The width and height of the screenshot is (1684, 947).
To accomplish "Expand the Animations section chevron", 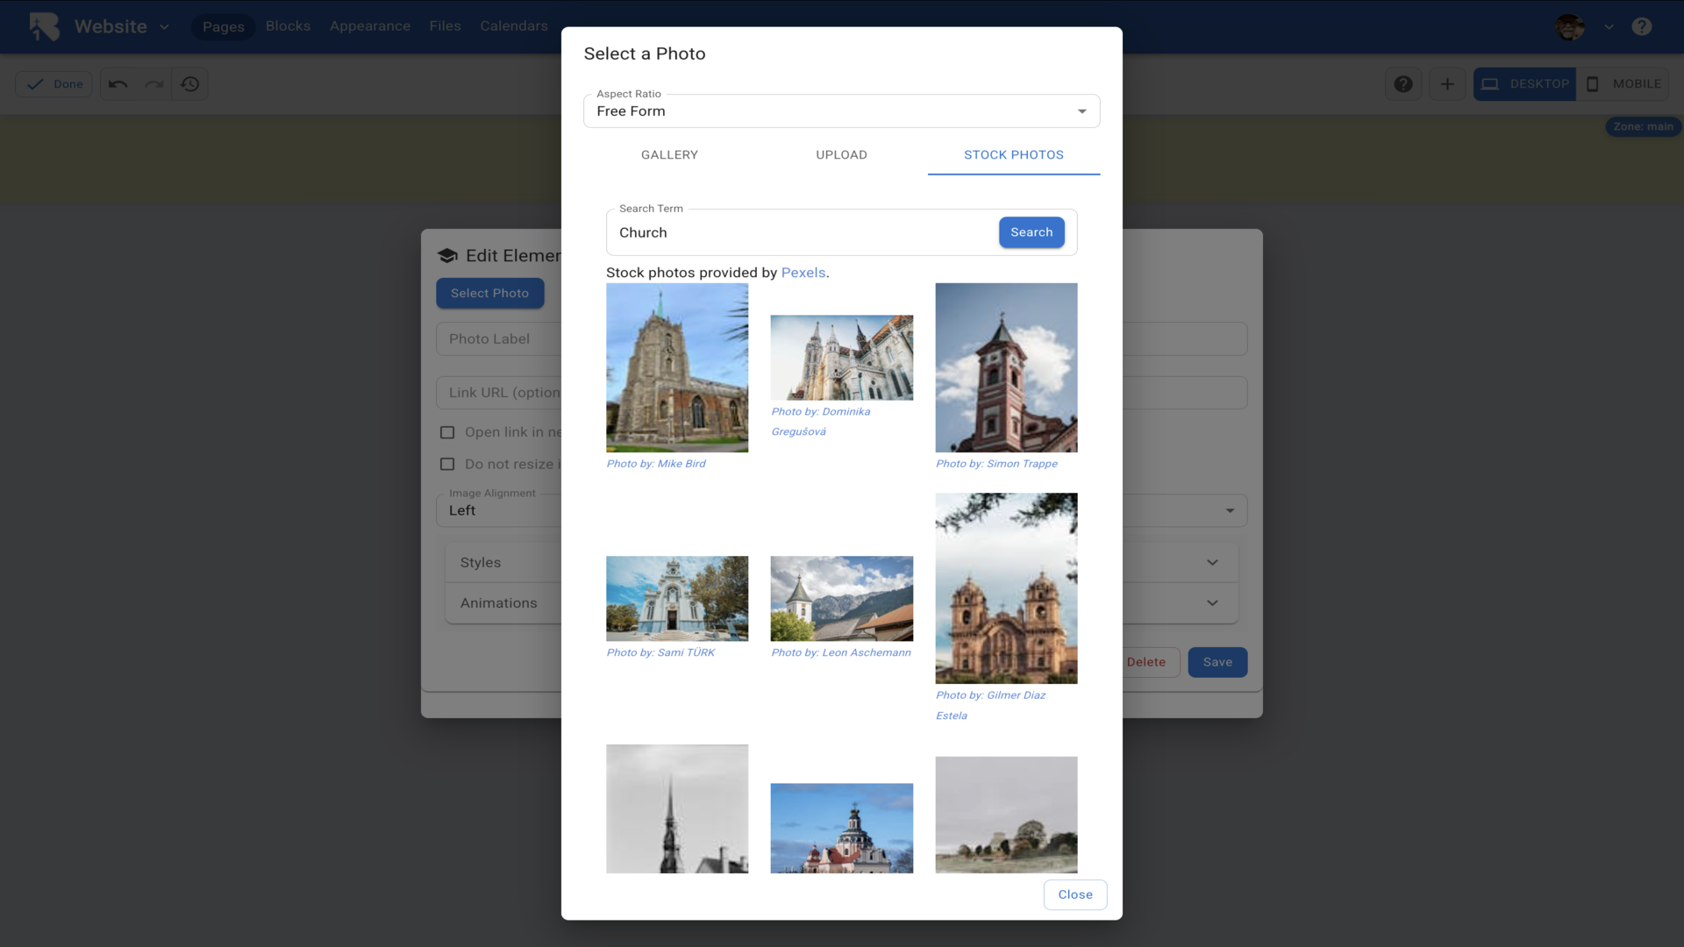I will [1212, 603].
